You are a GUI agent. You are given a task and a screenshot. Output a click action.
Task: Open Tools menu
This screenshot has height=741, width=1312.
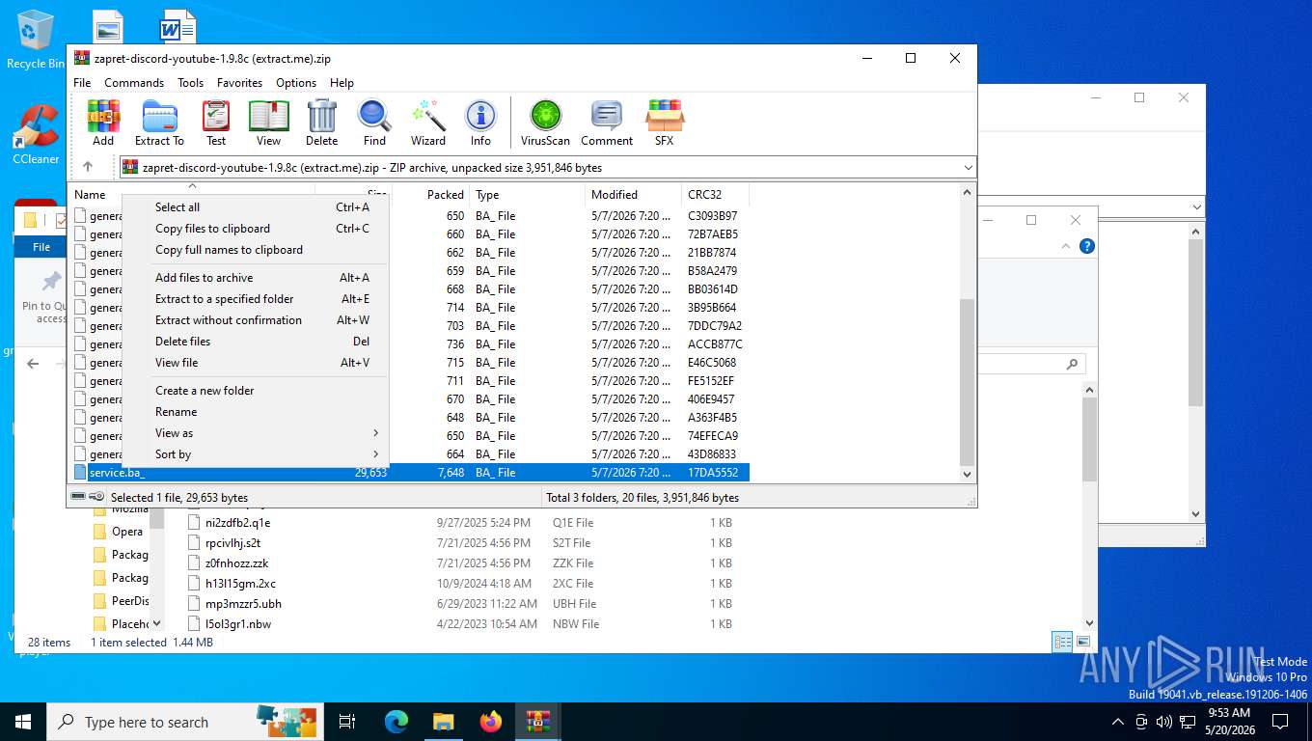tap(190, 83)
